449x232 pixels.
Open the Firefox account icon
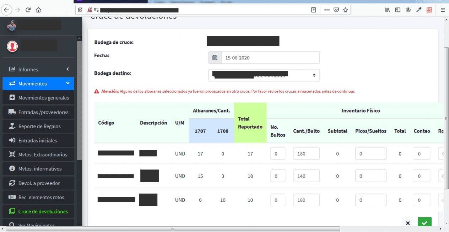(409, 10)
